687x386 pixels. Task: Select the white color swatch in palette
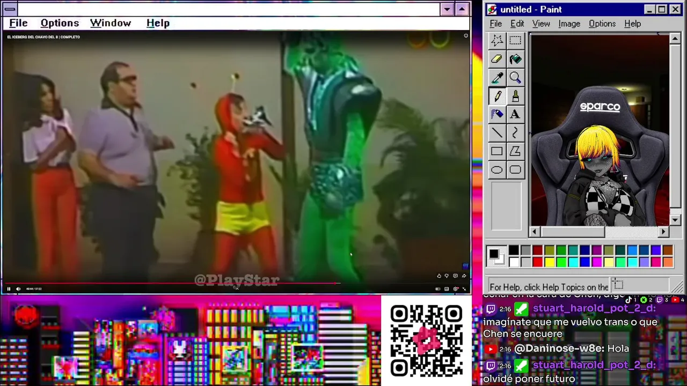point(514,262)
